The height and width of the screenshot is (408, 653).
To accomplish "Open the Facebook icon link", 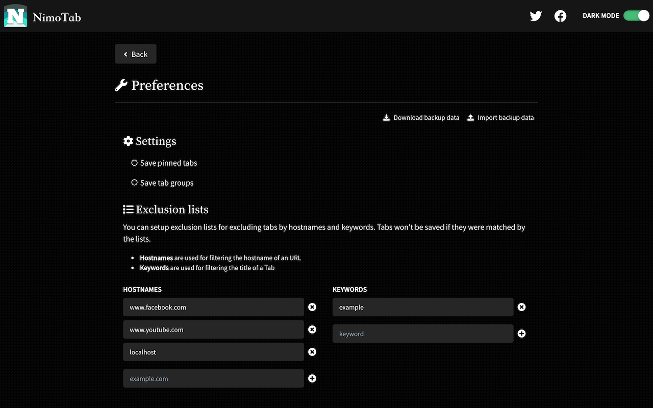I will (x=560, y=16).
